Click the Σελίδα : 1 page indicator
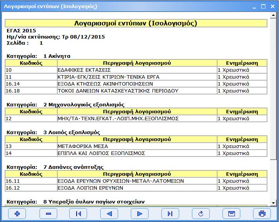 click(24, 43)
